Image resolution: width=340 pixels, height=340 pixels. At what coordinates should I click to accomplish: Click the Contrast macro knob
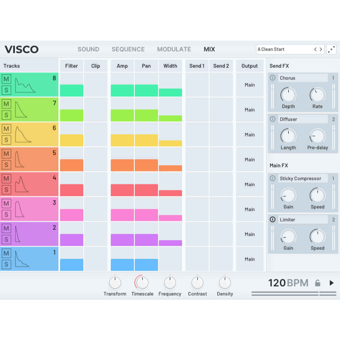tap(197, 283)
